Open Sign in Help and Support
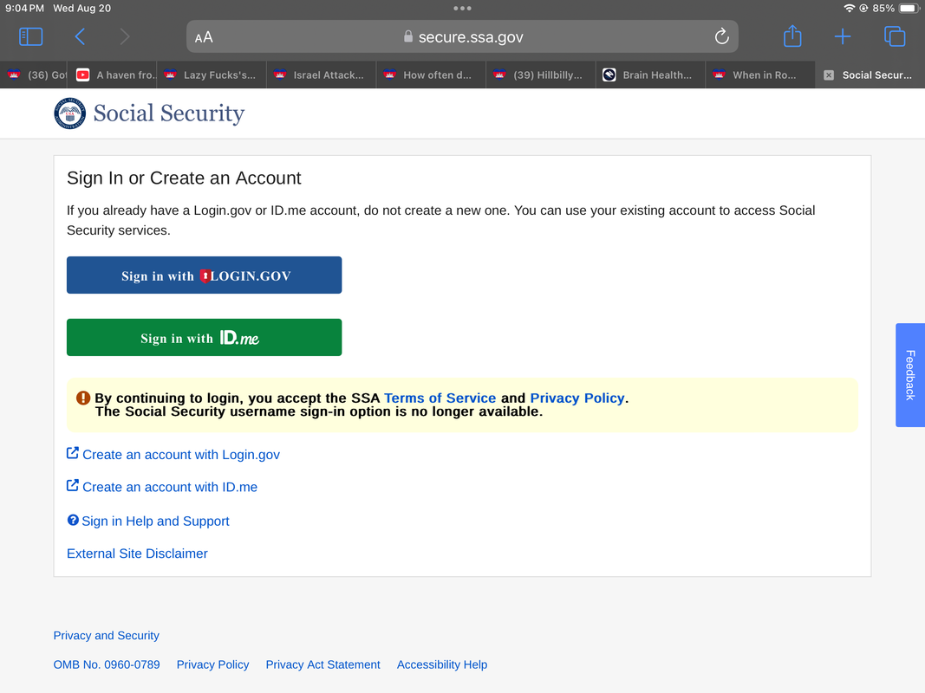This screenshot has height=693, width=925. pyautogui.click(x=155, y=521)
